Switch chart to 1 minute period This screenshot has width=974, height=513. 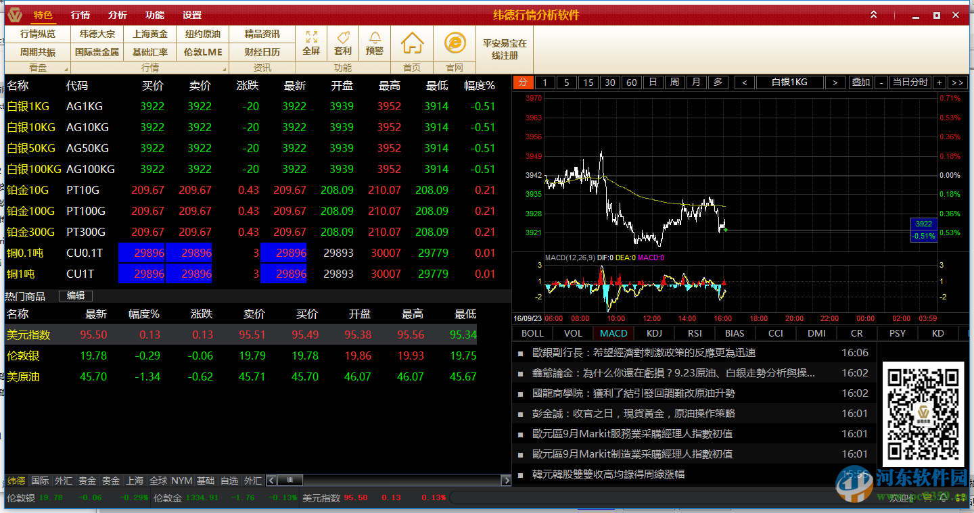tap(544, 82)
